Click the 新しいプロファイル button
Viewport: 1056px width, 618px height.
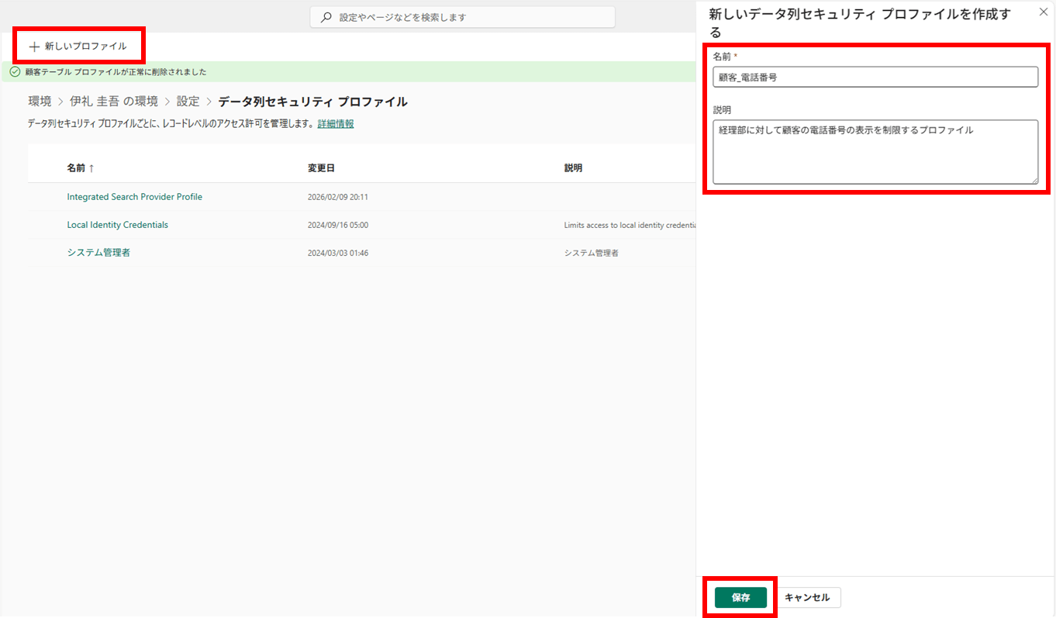pos(78,47)
